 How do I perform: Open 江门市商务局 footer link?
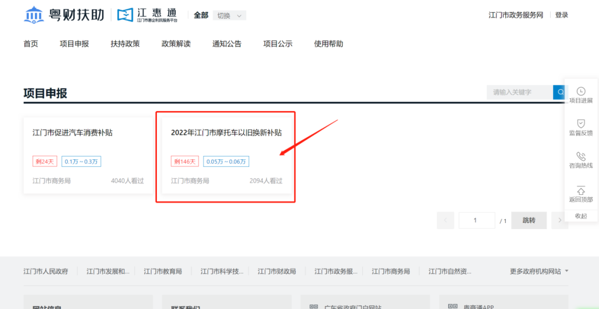tap(391, 272)
